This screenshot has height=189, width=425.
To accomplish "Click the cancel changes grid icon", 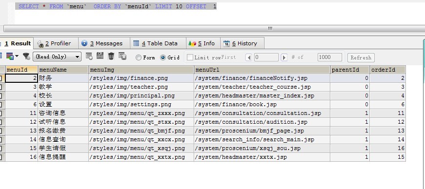I will click(x=122, y=56).
